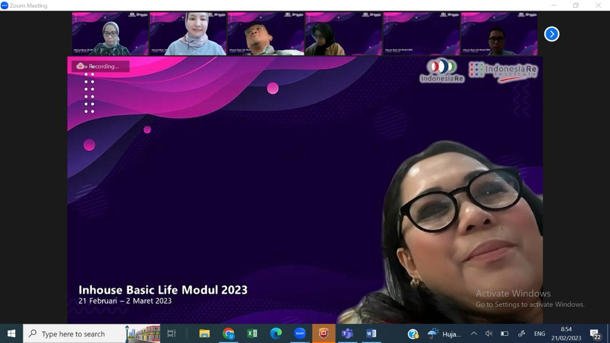Image resolution: width=610 pixels, height=343 pixels.
Task: Open the red shield app in taskbar
Action: point(324,333)
